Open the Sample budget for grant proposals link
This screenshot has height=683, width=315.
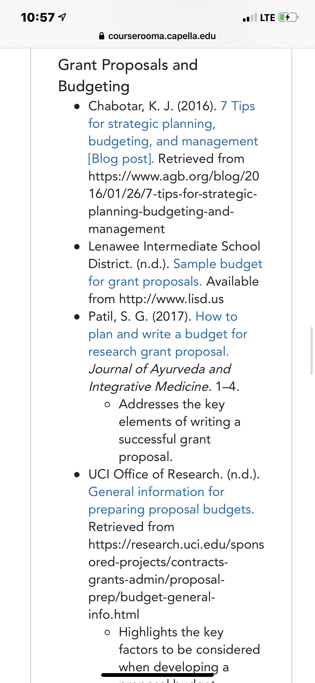pos(175,273)
